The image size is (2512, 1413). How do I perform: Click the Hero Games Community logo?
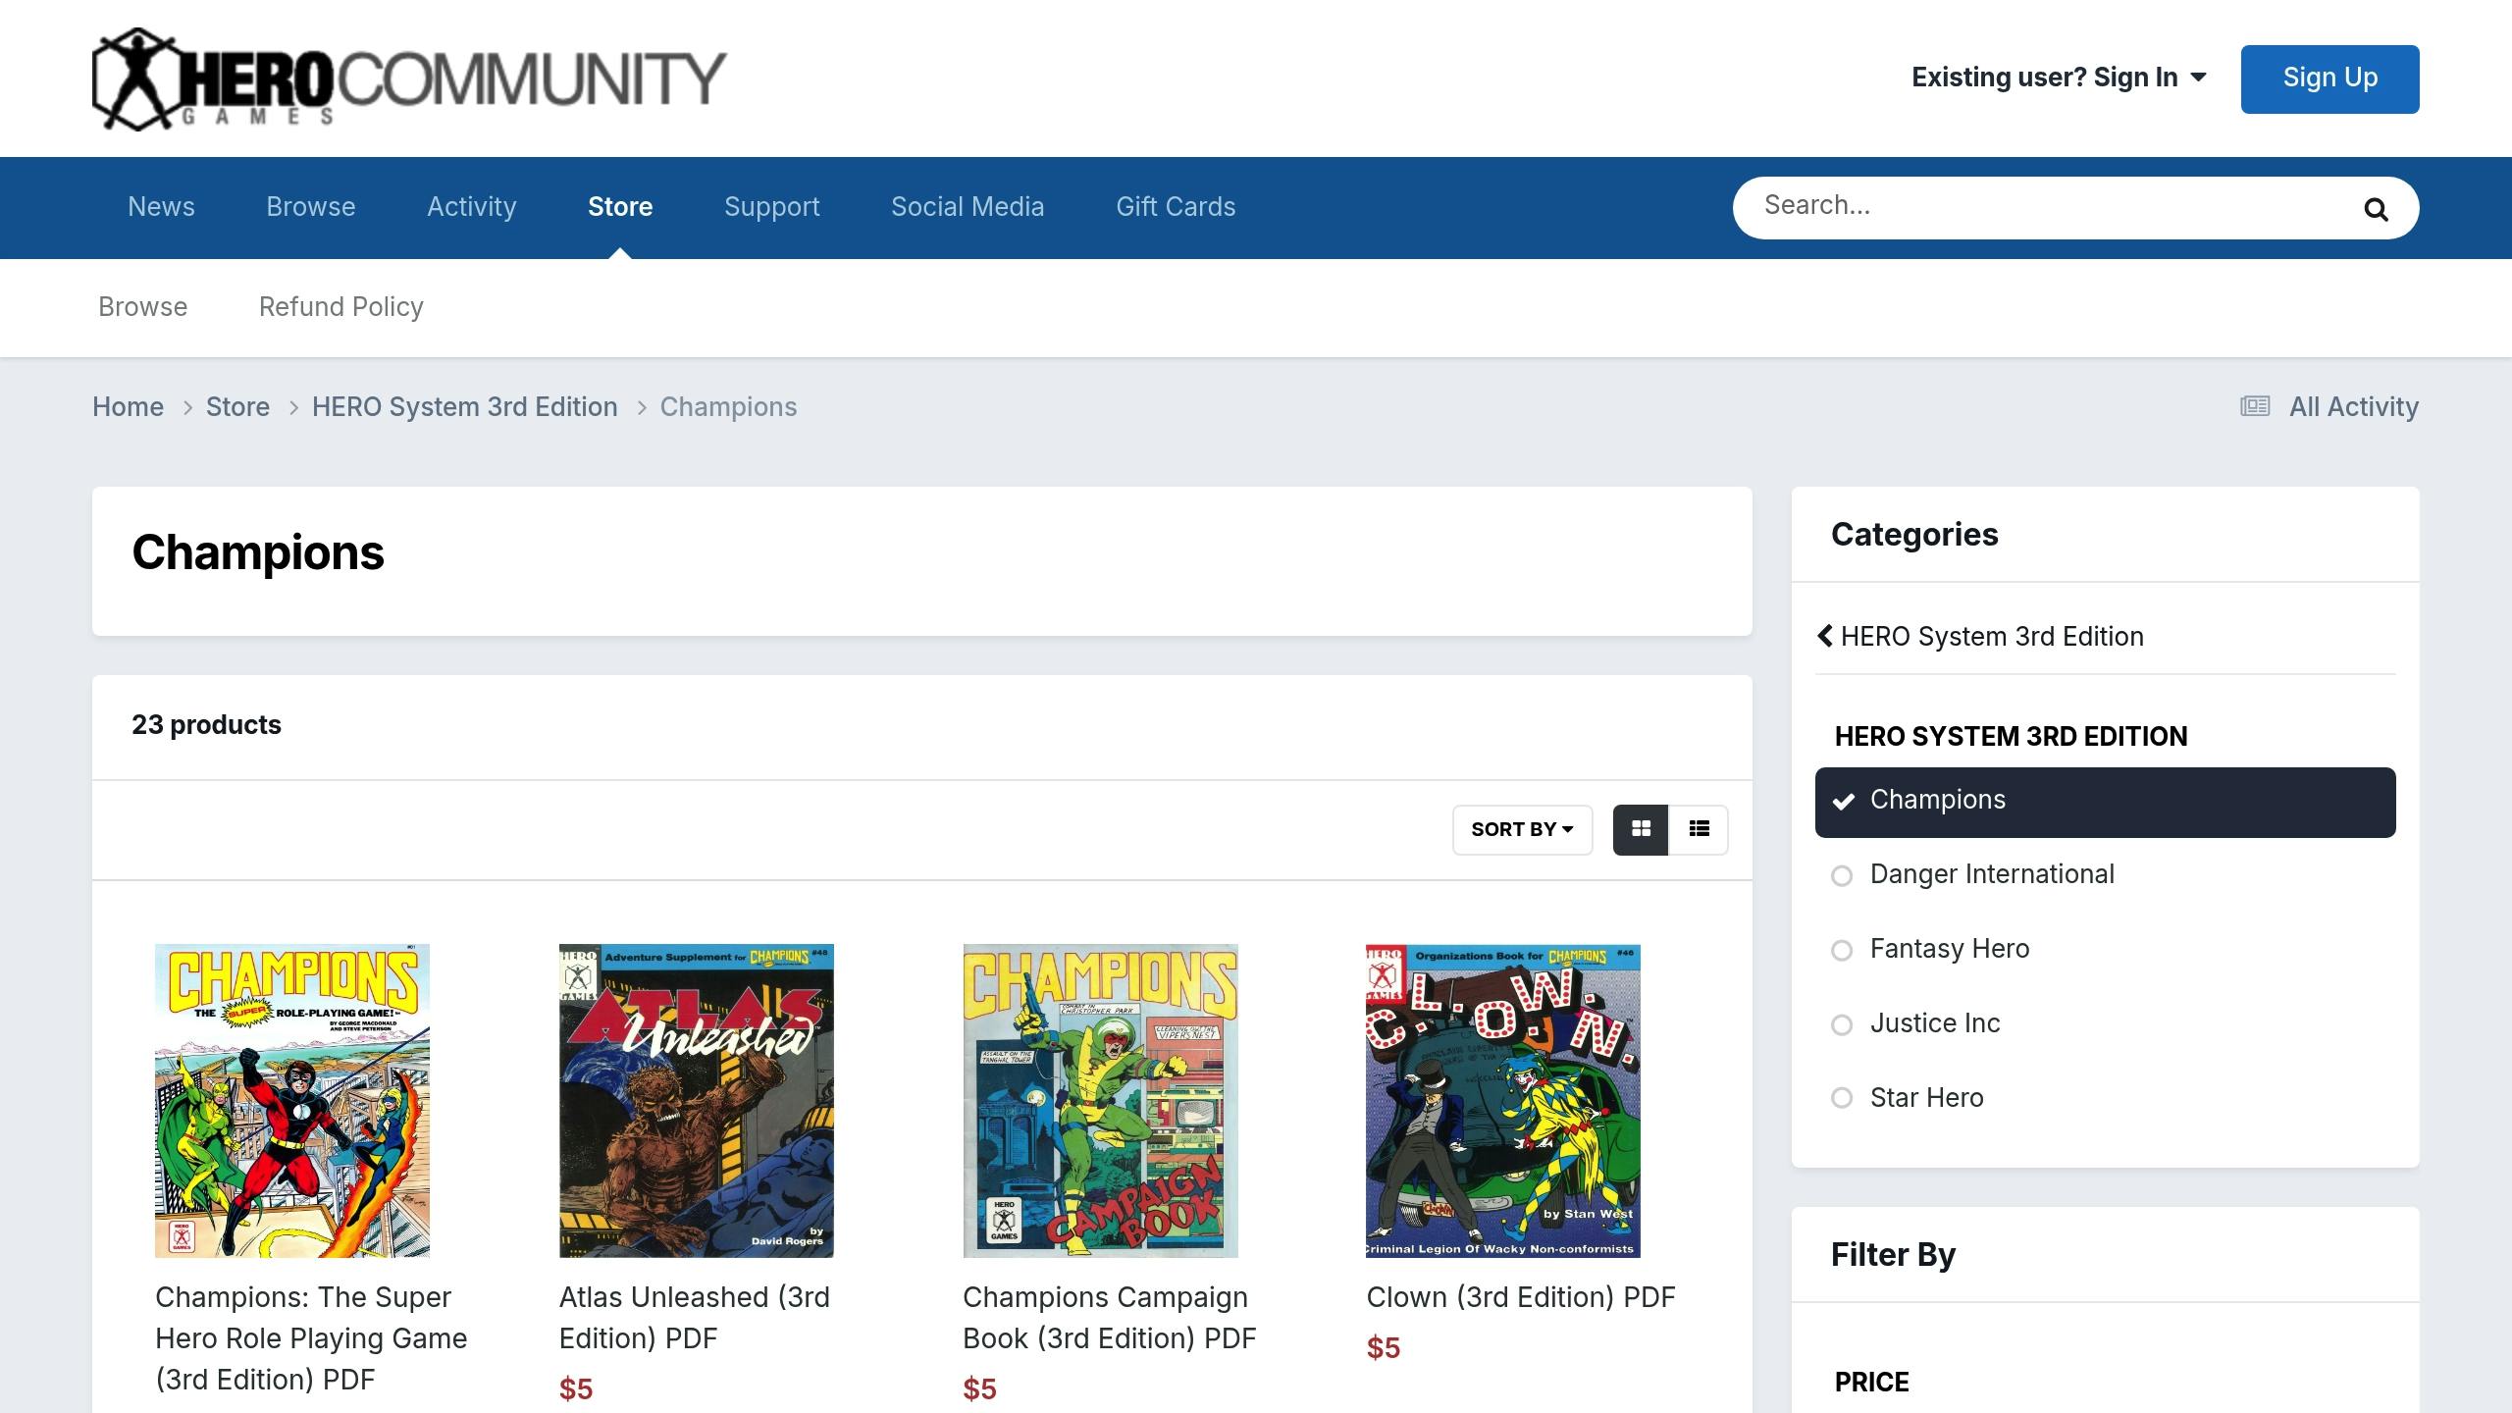point(409,78)
